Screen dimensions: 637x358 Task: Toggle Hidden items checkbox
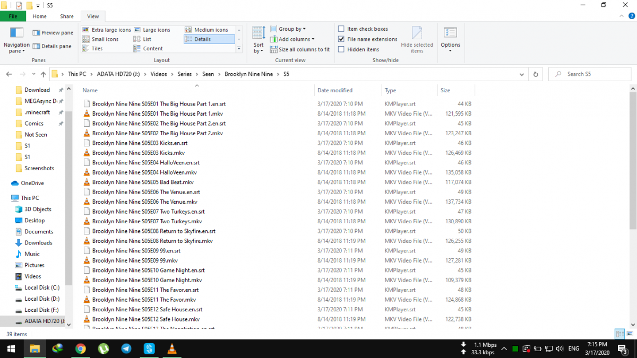[x=341, y=49]
